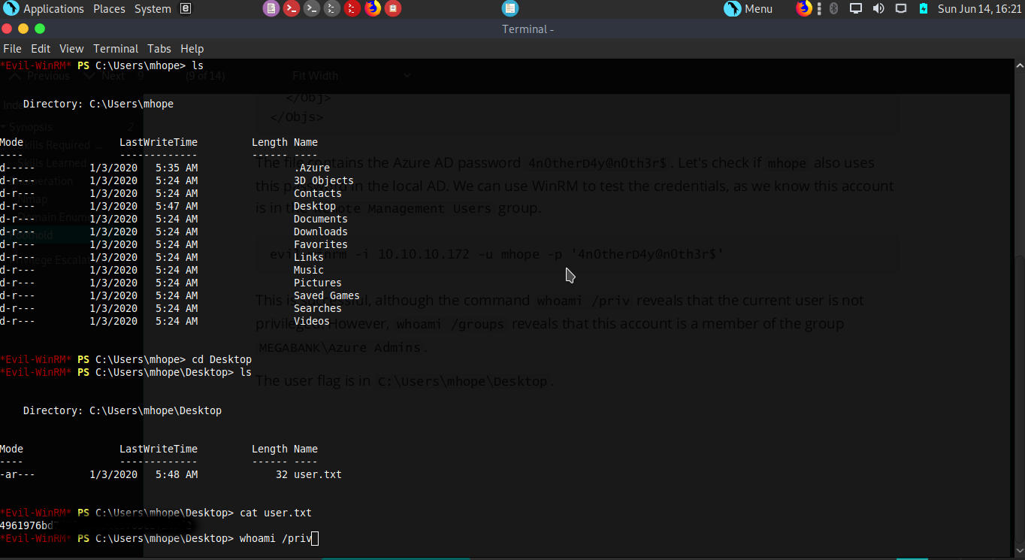Launch the gray terminal panel icon
This screenshot has height=560, width=1025.
tap(311, 8)
